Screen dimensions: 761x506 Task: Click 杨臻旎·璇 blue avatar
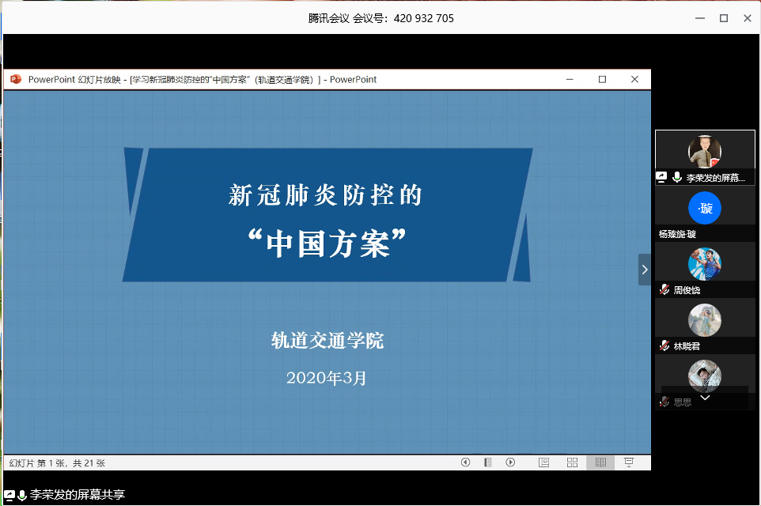704,208
